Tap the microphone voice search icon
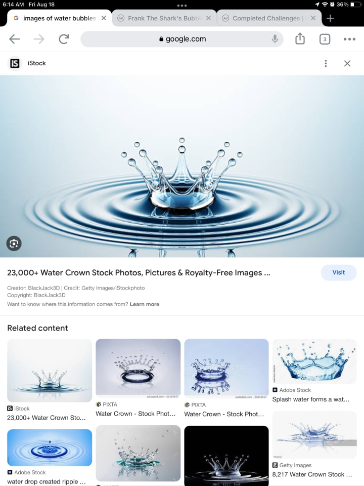This screenshot has height=486, width=364. [275, 39]
